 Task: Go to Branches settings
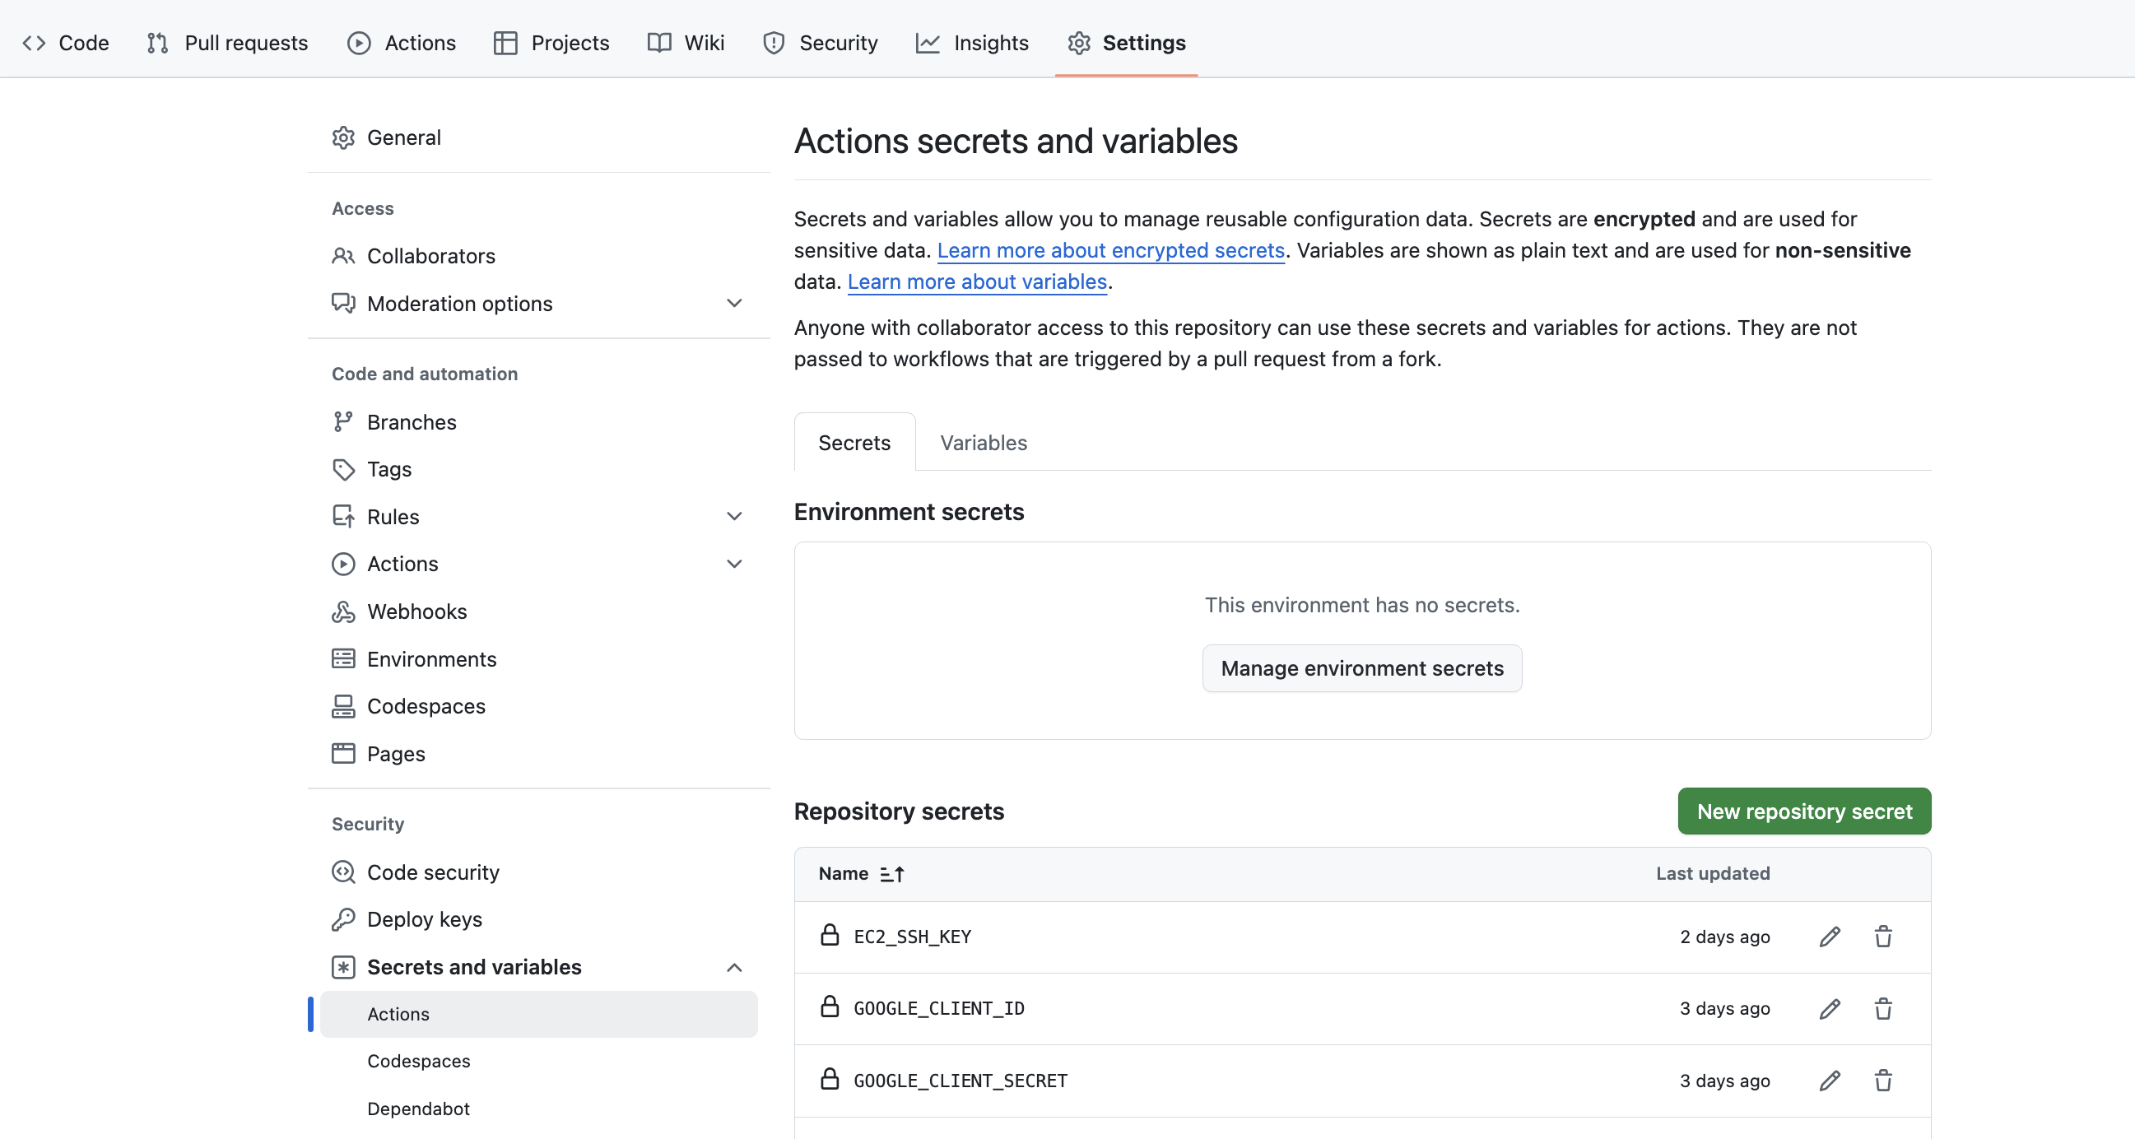click(x=411, y=422)
